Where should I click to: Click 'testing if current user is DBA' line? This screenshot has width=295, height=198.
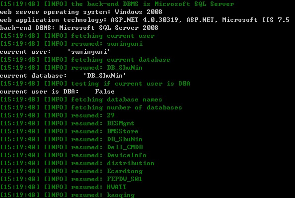click(x=95, y=84)
